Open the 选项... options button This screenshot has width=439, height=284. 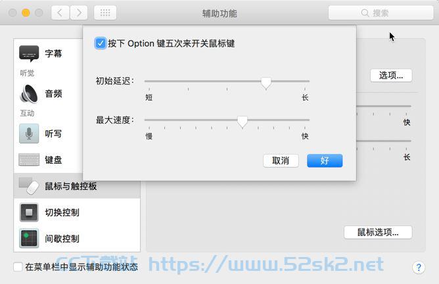(391, 76)
